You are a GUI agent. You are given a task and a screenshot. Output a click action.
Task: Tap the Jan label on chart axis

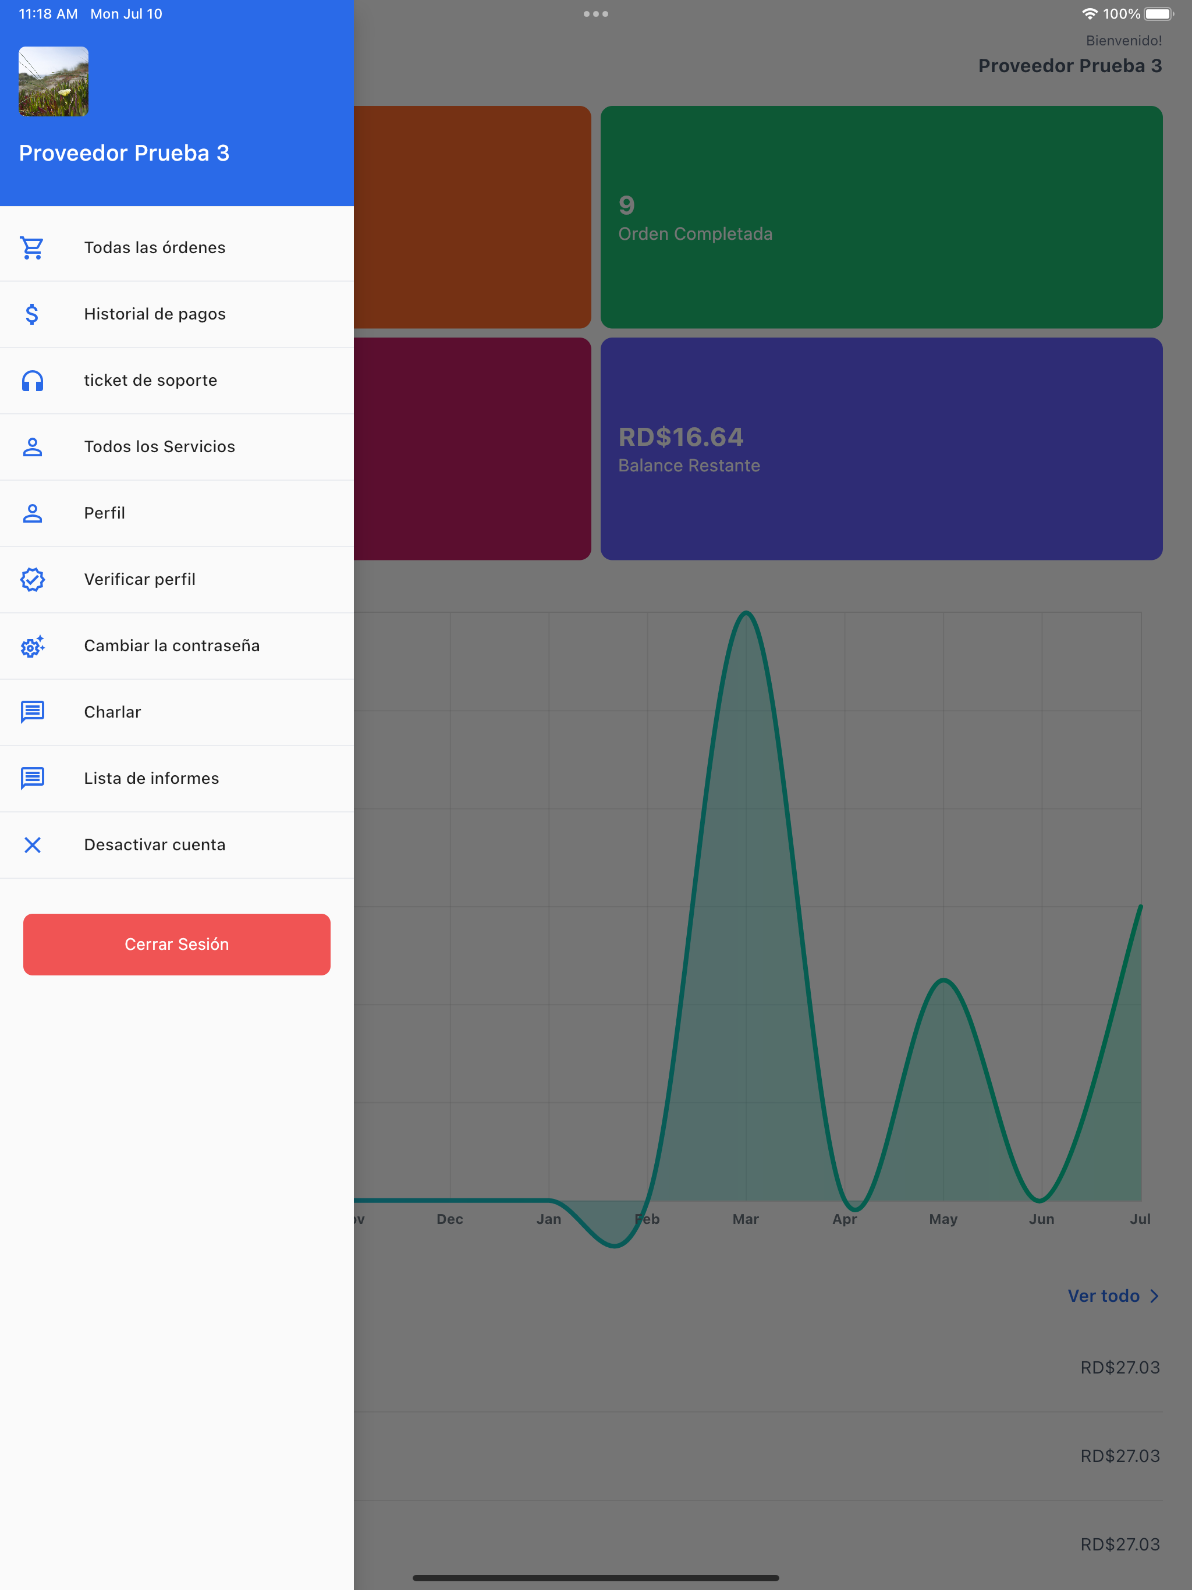pyautogui.click(x=548, y=1219)
